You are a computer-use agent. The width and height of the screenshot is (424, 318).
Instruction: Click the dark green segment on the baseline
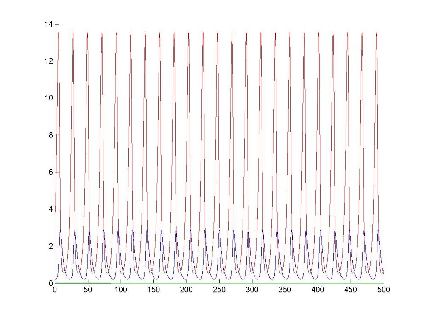[x=83, y=283]
